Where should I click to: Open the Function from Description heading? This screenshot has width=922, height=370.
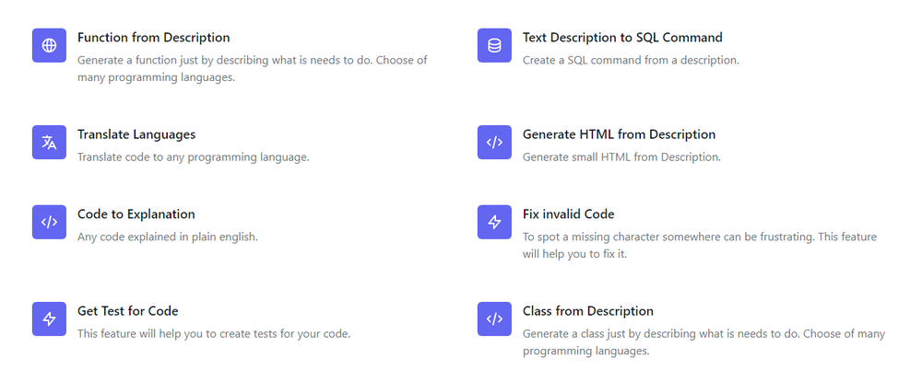[153, 38]
